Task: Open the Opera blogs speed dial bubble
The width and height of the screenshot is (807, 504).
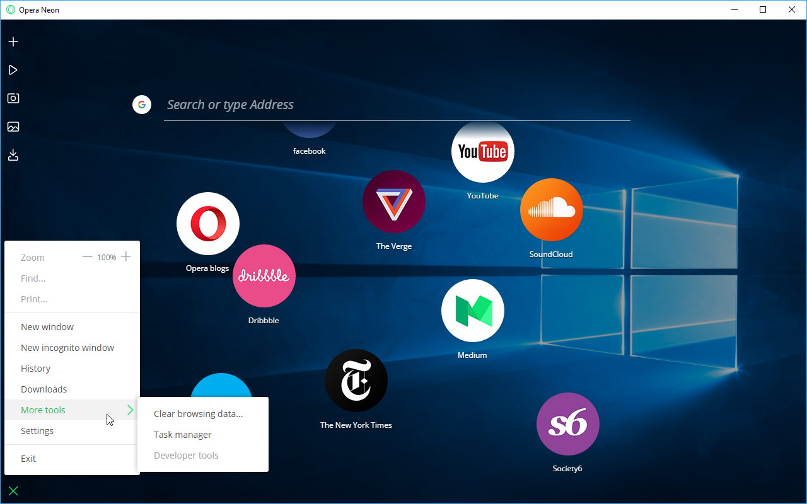Action: click(208, 224)
